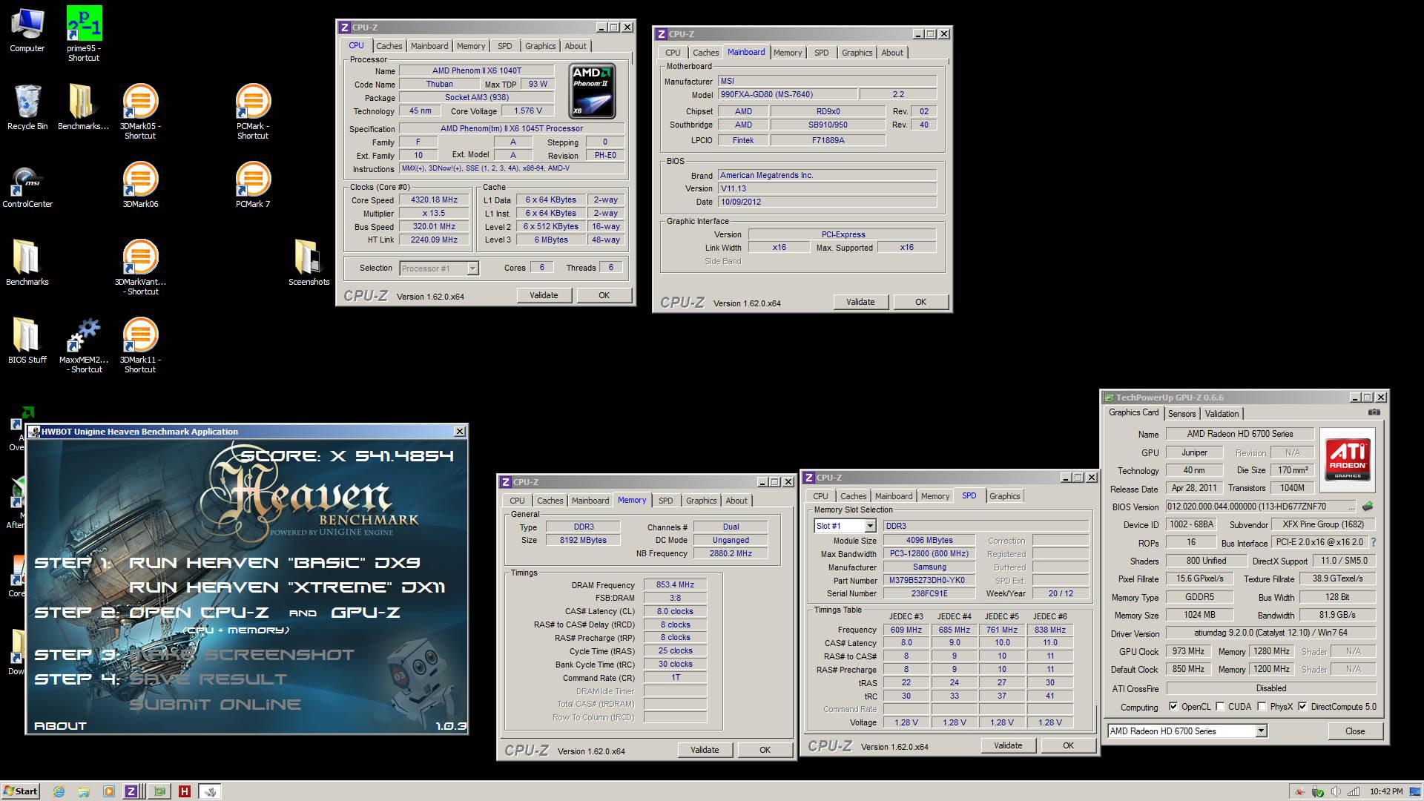Open the Processor #1 selection dropdown
The height and width of the screenshot is (801, 1424).
pyautogui.click(x=439, y=268)
